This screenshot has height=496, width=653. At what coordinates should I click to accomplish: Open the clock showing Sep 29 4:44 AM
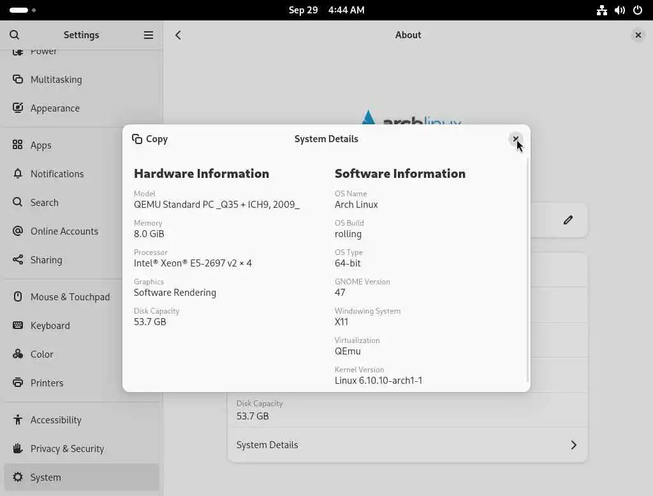point(326,10)
